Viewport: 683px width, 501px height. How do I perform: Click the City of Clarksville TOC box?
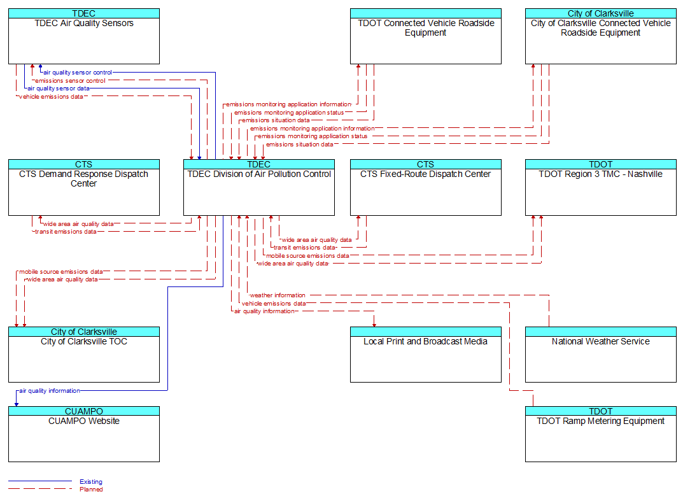pyautogui.click(x=83, y=355)
